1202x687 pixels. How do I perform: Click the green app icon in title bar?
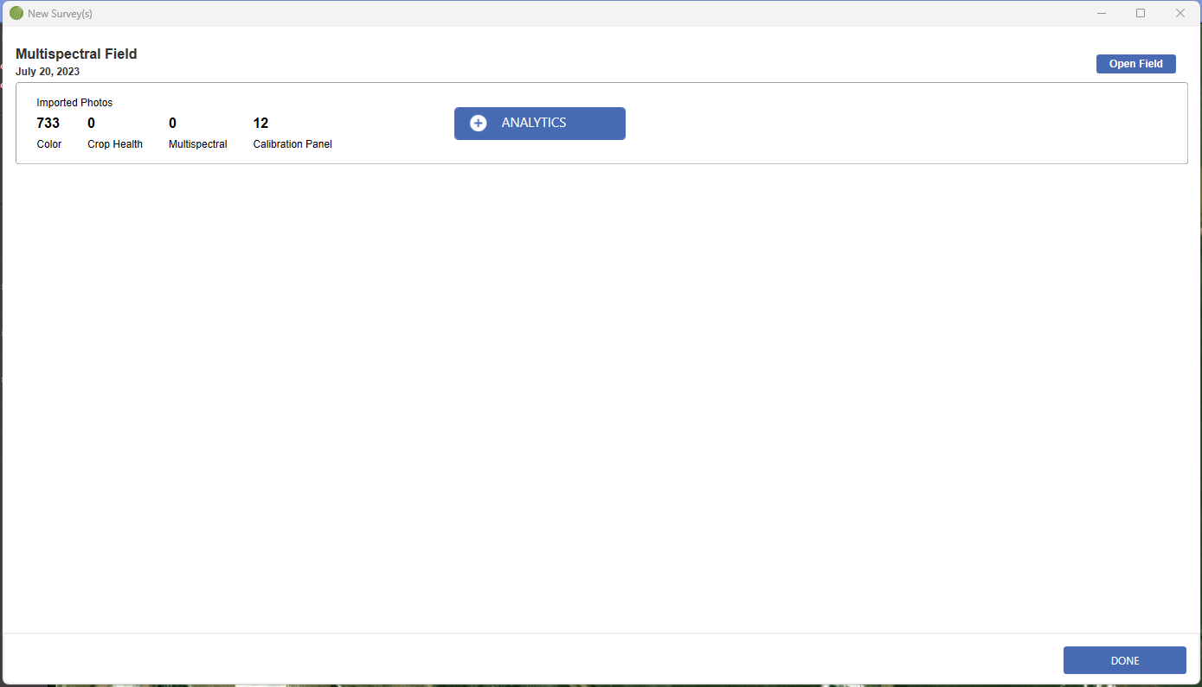(16, 13)
